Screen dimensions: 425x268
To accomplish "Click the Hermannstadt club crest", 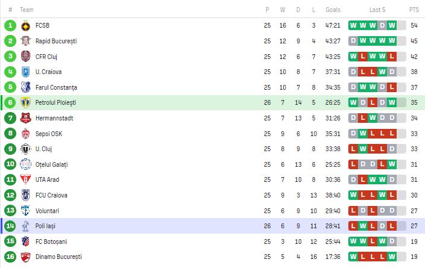I will click(x=25, y=118).
